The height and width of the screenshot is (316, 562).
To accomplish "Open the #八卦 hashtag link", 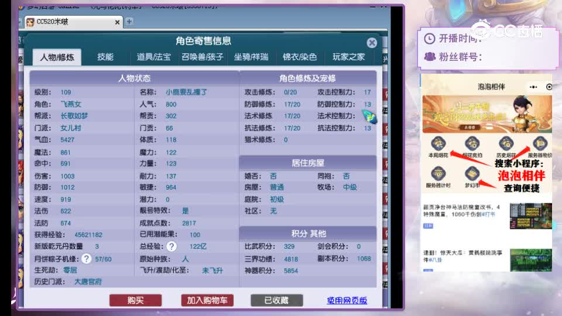I will (435, 260).
